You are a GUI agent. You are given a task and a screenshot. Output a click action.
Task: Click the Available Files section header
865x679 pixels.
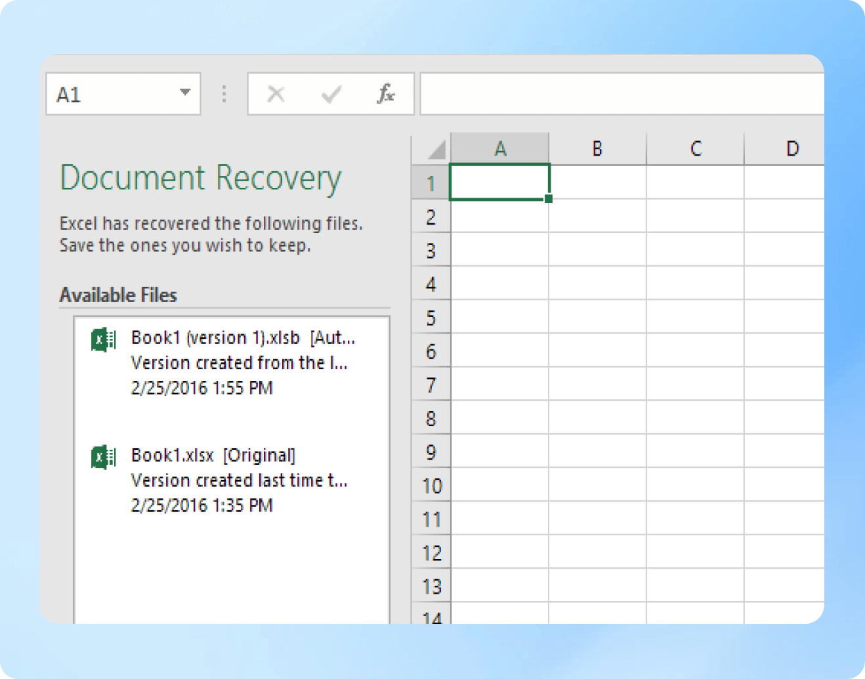pos(118,295)
